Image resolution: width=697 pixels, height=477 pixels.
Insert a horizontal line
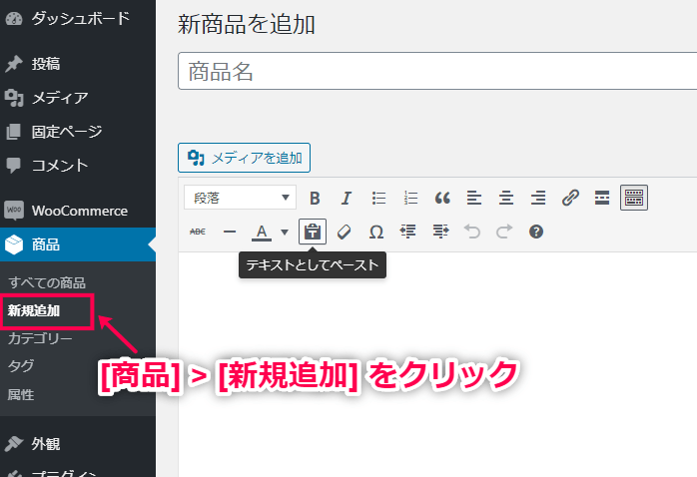click(230, 232)
